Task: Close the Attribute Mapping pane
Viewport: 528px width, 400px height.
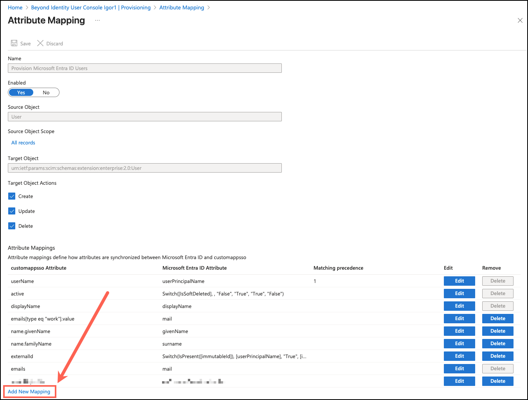Action: tap(520, 20)
